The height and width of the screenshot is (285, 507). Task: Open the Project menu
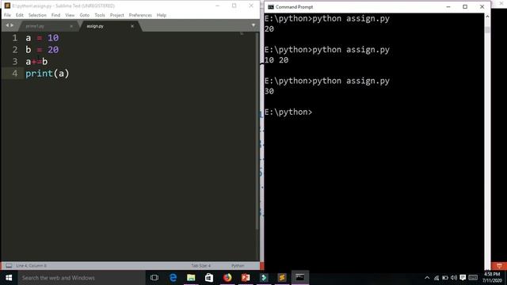point(116,15)
